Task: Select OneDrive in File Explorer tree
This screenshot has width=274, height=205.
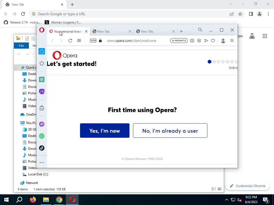Action: 28,114
